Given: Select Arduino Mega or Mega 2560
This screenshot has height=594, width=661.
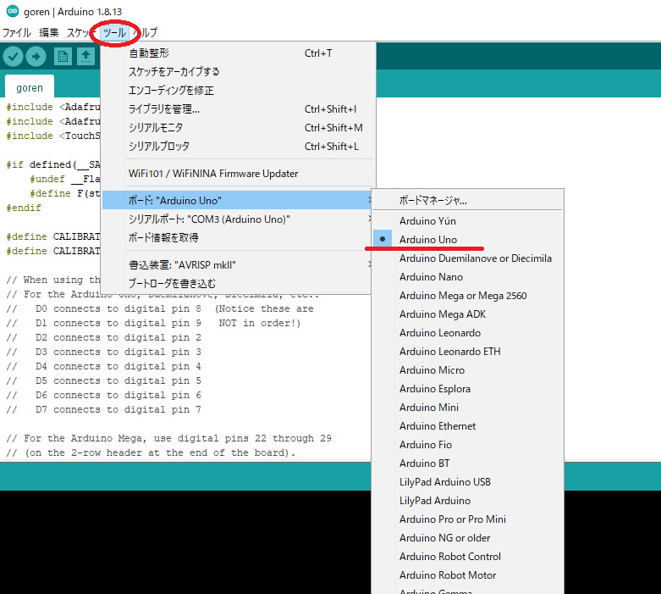Looking at the screenshot, I should (x=468, y=296).
